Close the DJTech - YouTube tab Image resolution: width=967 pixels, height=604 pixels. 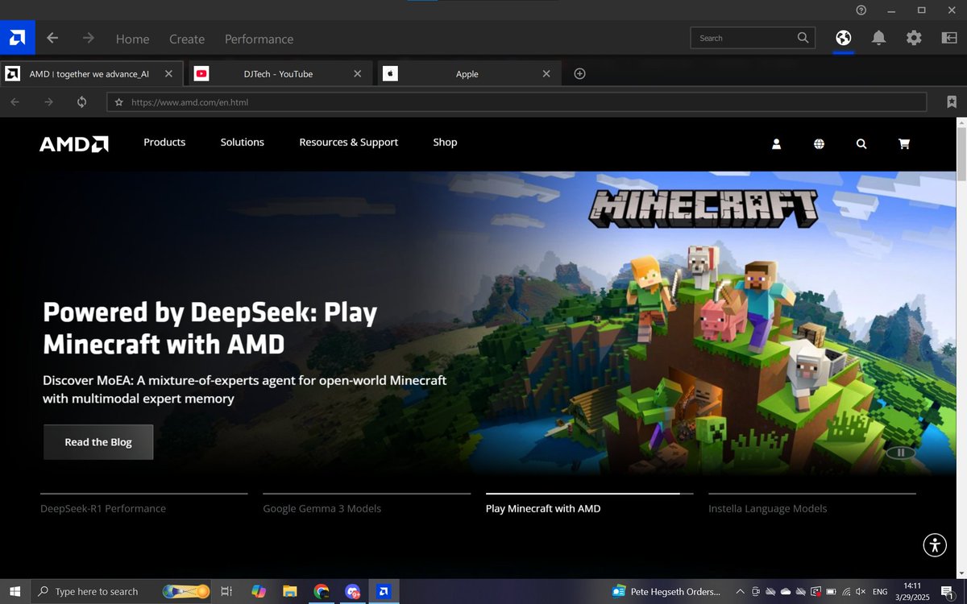click(358, 73)
